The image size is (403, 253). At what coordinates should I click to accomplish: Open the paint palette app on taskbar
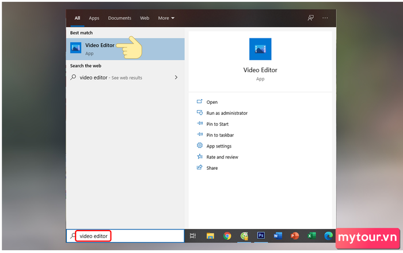(244, 236)
